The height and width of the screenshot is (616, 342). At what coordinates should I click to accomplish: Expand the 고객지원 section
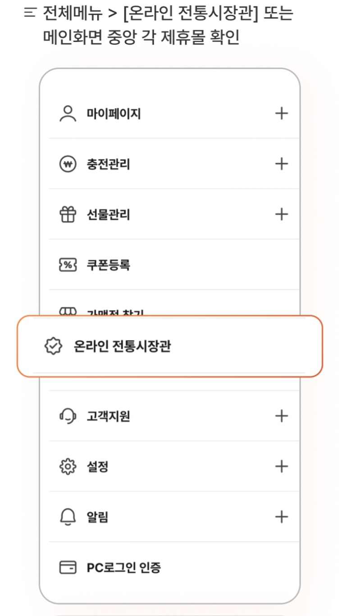pos(282,416)
